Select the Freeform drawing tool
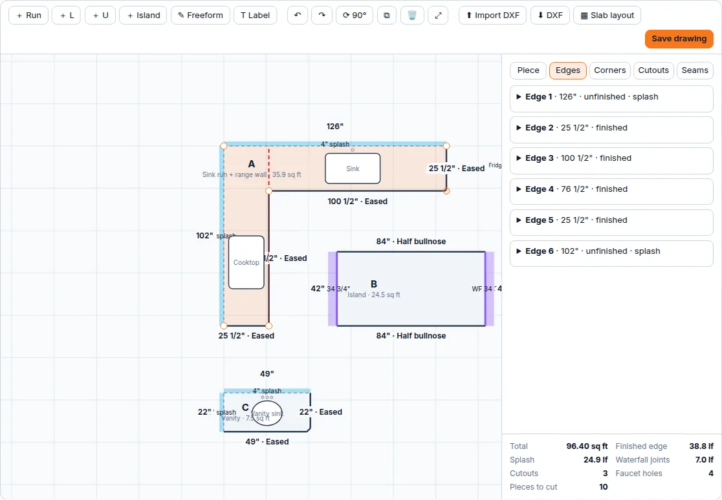This screenshot has height=500, width=722. click(x=201, y=15)
